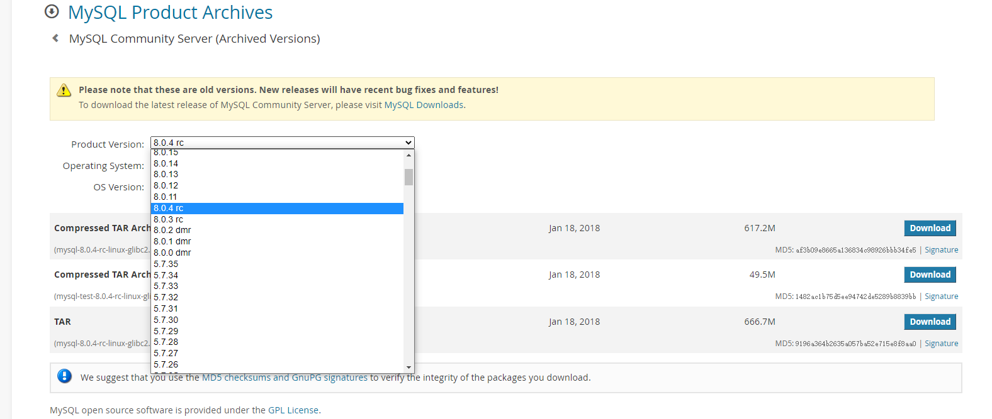Image resolution: width=992 pixels, height=419 pixels.
Task: Choose version 5.7.35 from the list
Action: pyautogui.click(x=277, y=264)
